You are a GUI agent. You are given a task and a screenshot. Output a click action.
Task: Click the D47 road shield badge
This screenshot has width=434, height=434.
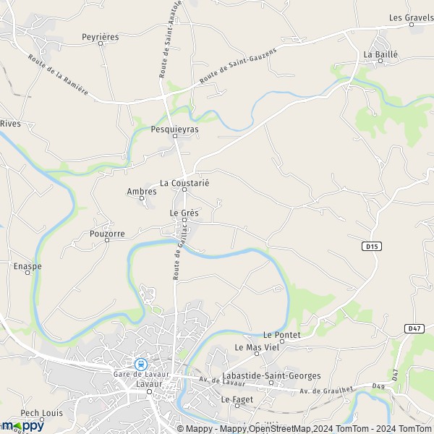414,328
